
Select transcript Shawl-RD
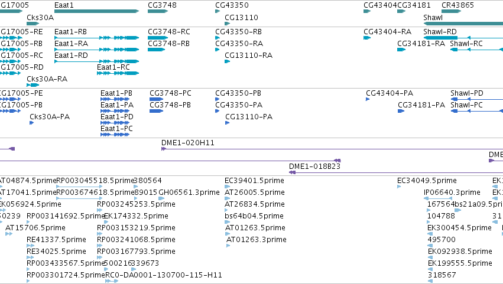pyautogui.click(x=440, y=32)
